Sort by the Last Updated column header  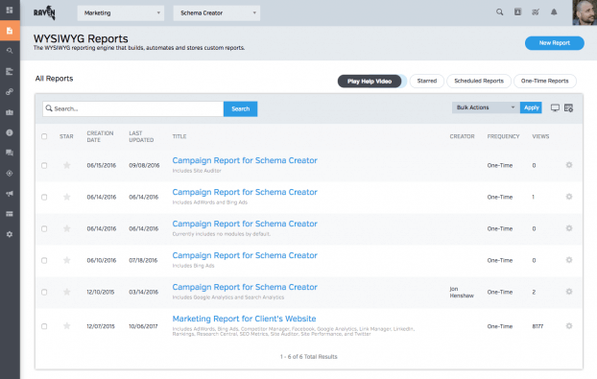click(x=141, y=136)
